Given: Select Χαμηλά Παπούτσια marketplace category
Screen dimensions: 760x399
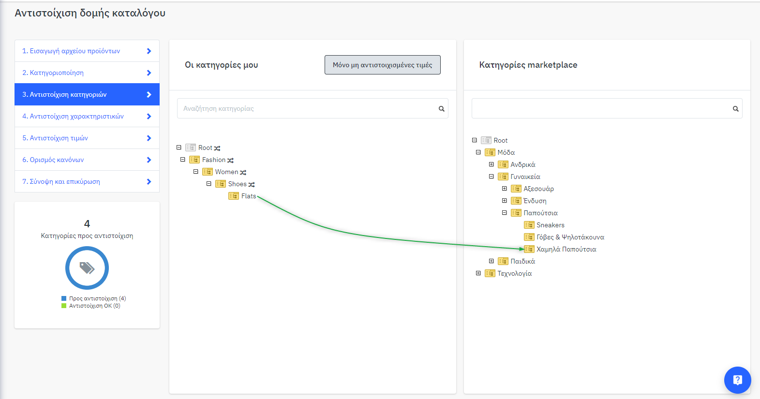Looking at the screenshot, I should 566,249.
